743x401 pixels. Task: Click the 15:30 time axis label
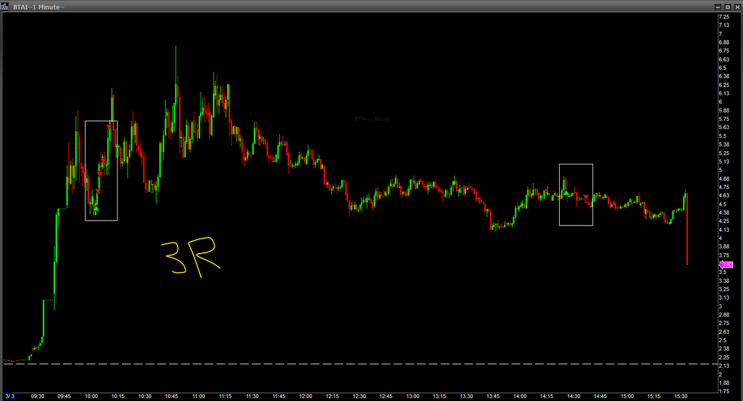pos(681,396)
